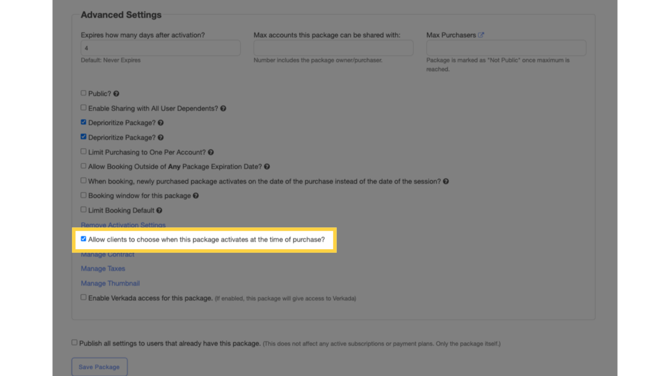This screenshot has width=670, height=376.
Task: Click the expiration days input containing 4
Action: pyautogui.click(x=160, y=47)
